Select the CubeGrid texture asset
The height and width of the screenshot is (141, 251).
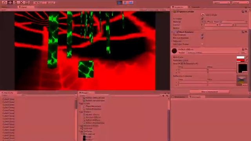pos(89,134)
